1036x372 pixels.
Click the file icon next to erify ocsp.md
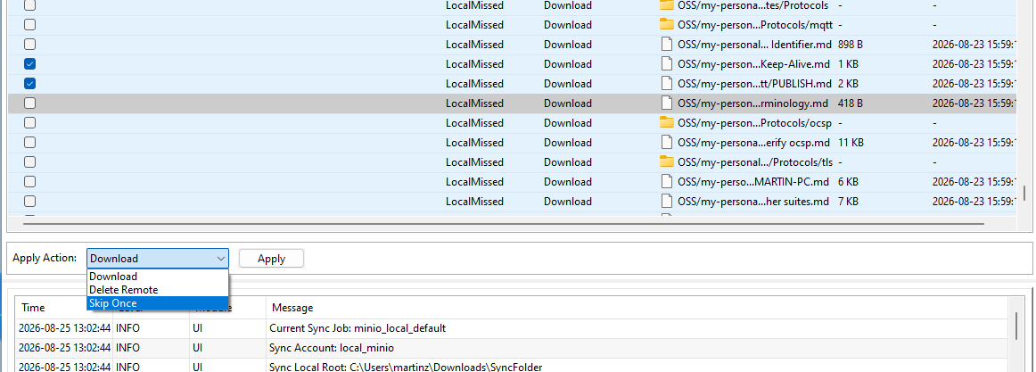click(666, 143)
